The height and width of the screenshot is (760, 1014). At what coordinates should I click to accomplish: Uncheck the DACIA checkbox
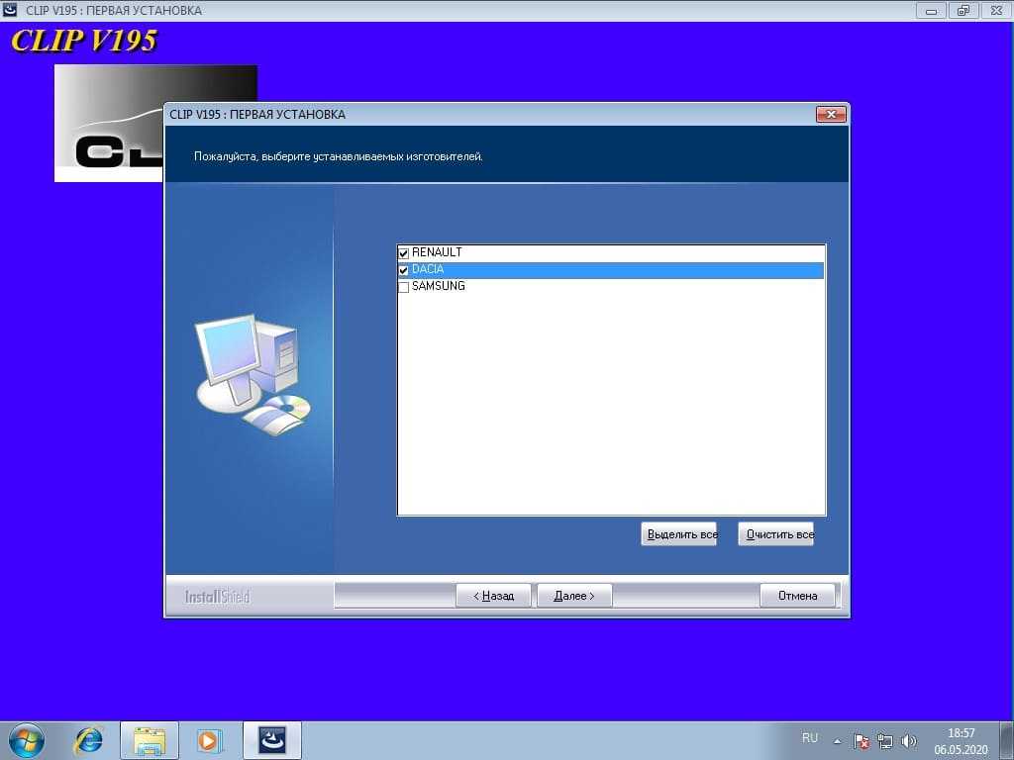point(403,270)
